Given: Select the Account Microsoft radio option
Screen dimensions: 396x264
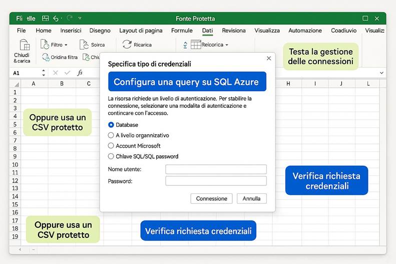Looking at the screenshot, I should (111, 146).
